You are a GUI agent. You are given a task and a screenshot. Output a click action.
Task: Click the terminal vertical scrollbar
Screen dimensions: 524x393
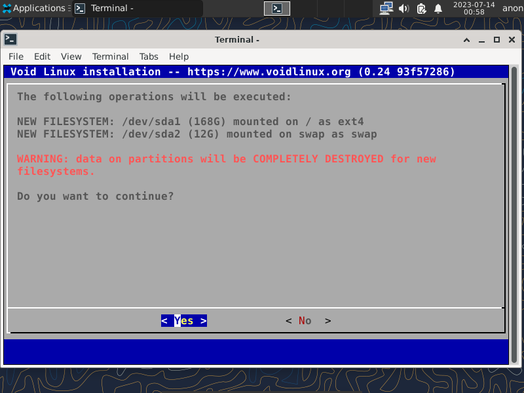coord(514,215)
